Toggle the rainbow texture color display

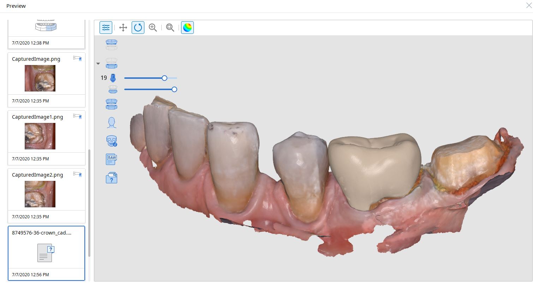point(187,28)
